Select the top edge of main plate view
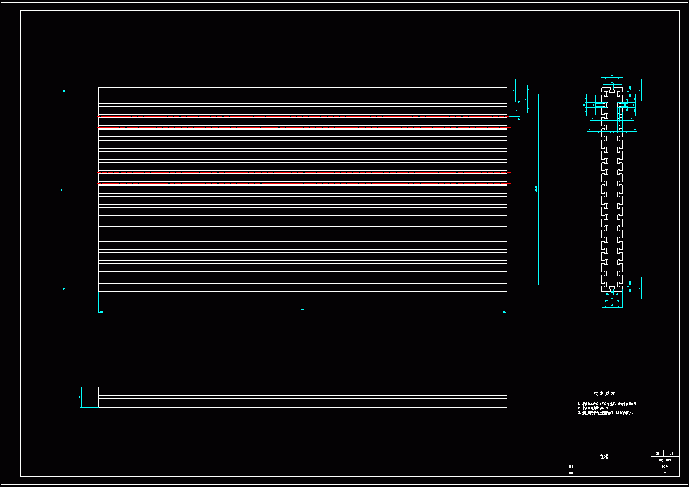The height and width of the screenshot is (487, 689). [303, 88]
